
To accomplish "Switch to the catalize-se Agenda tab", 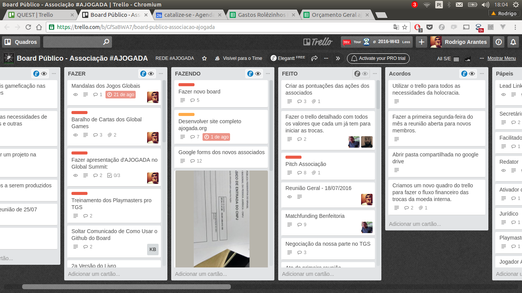I will pos(189,15).
